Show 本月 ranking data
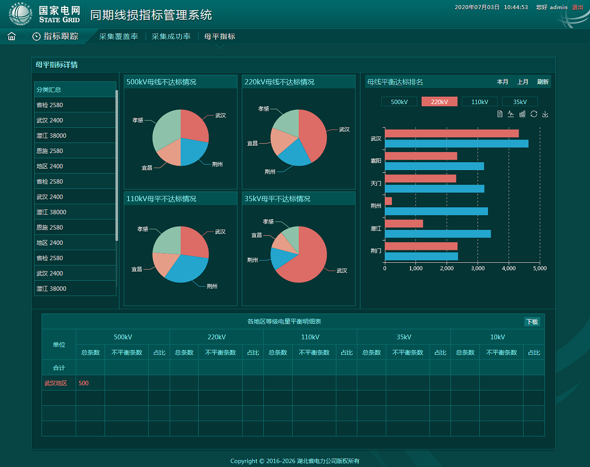This screenshot has width=590, height=467. 502,82
